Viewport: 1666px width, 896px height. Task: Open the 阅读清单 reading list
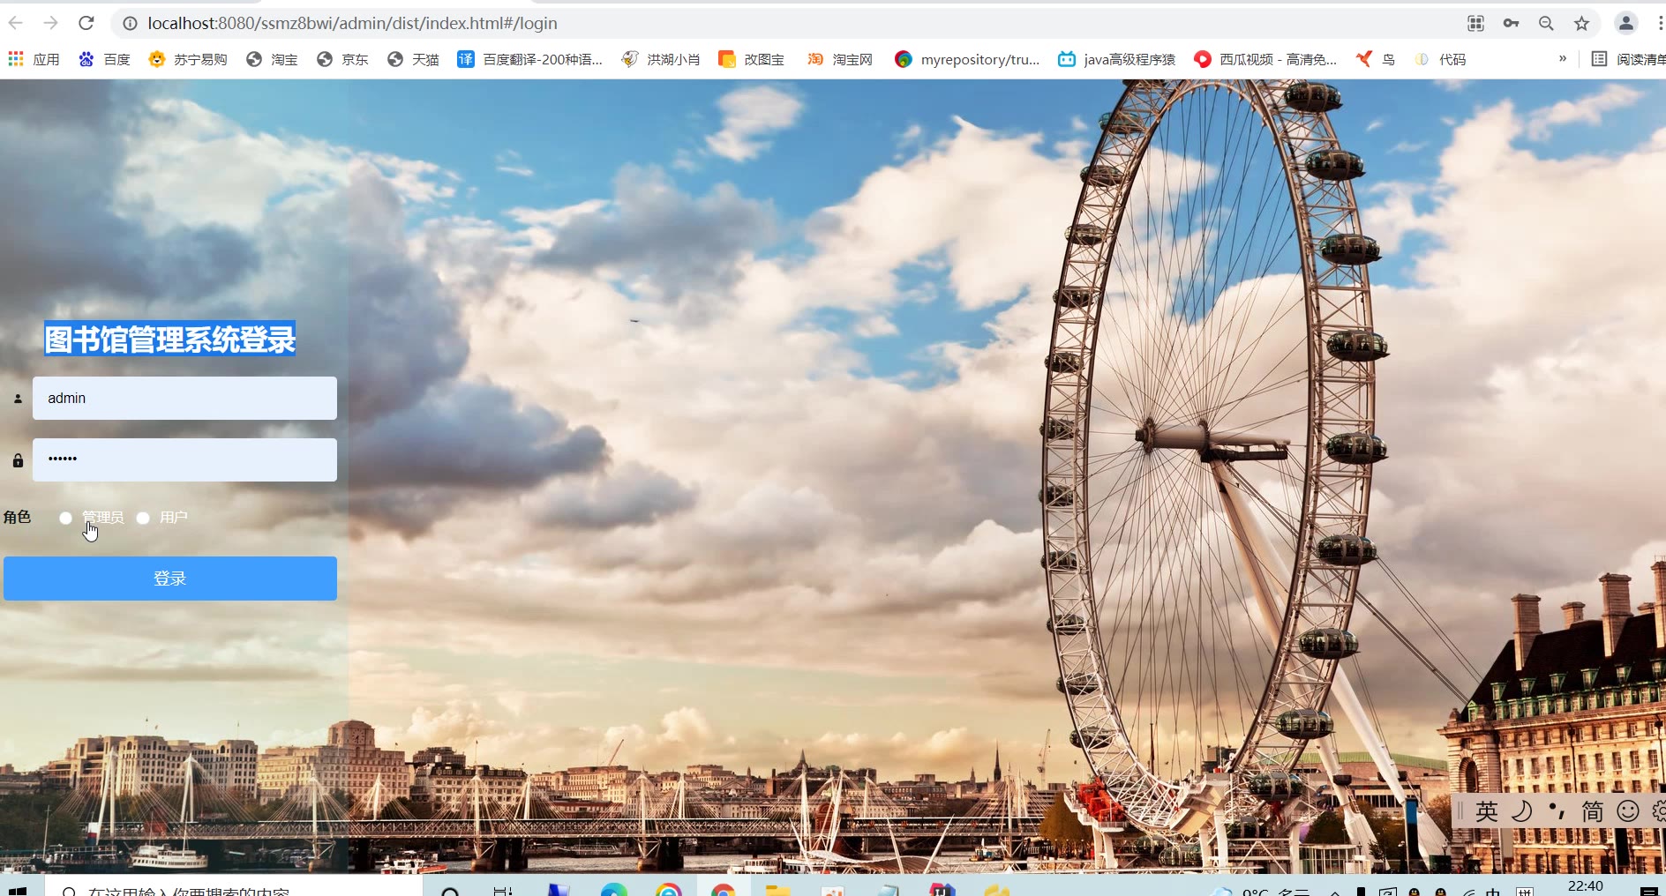[1628, 59]
